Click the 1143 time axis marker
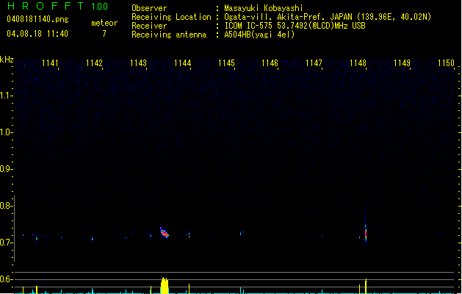The image size is (462, 294). [138, 63]
